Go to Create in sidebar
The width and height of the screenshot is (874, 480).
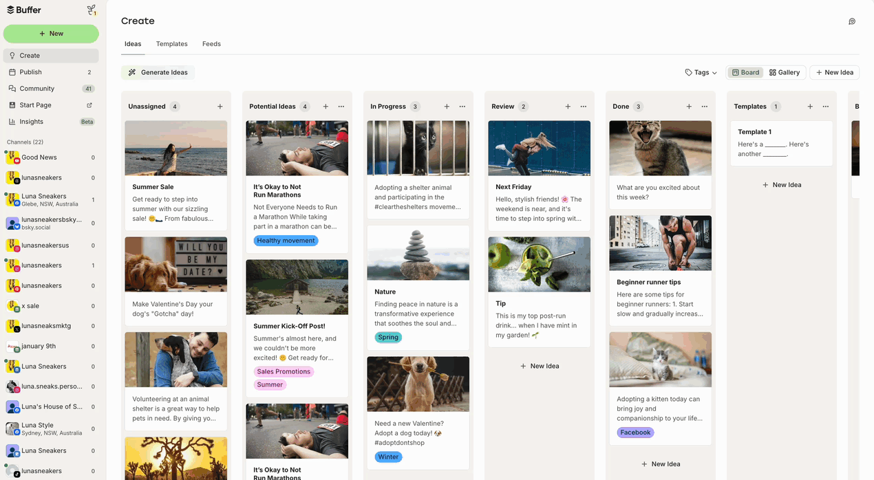[x=51, y=56]
